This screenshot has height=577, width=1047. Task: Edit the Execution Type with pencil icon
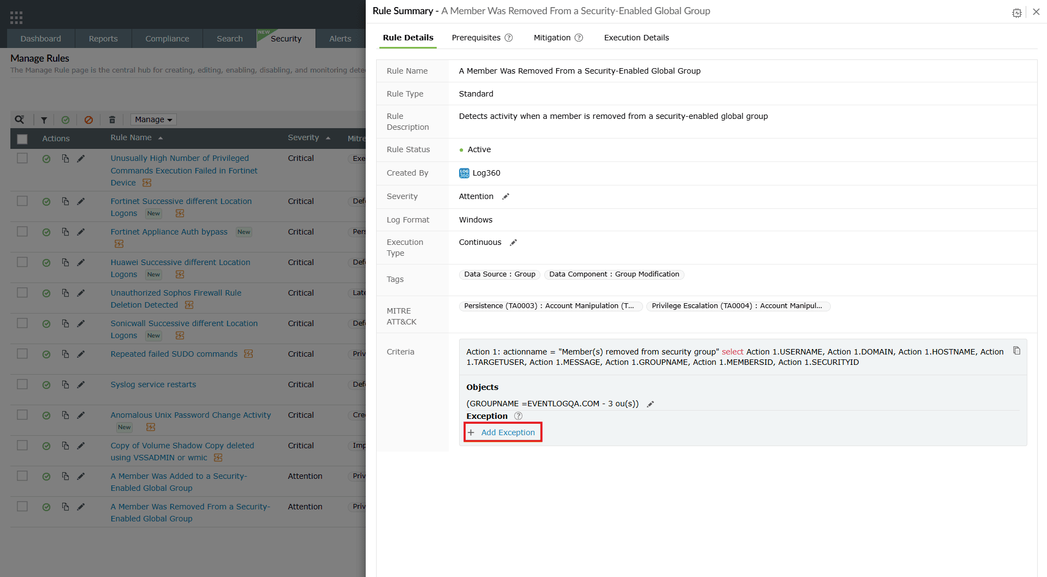coord(513,243)
